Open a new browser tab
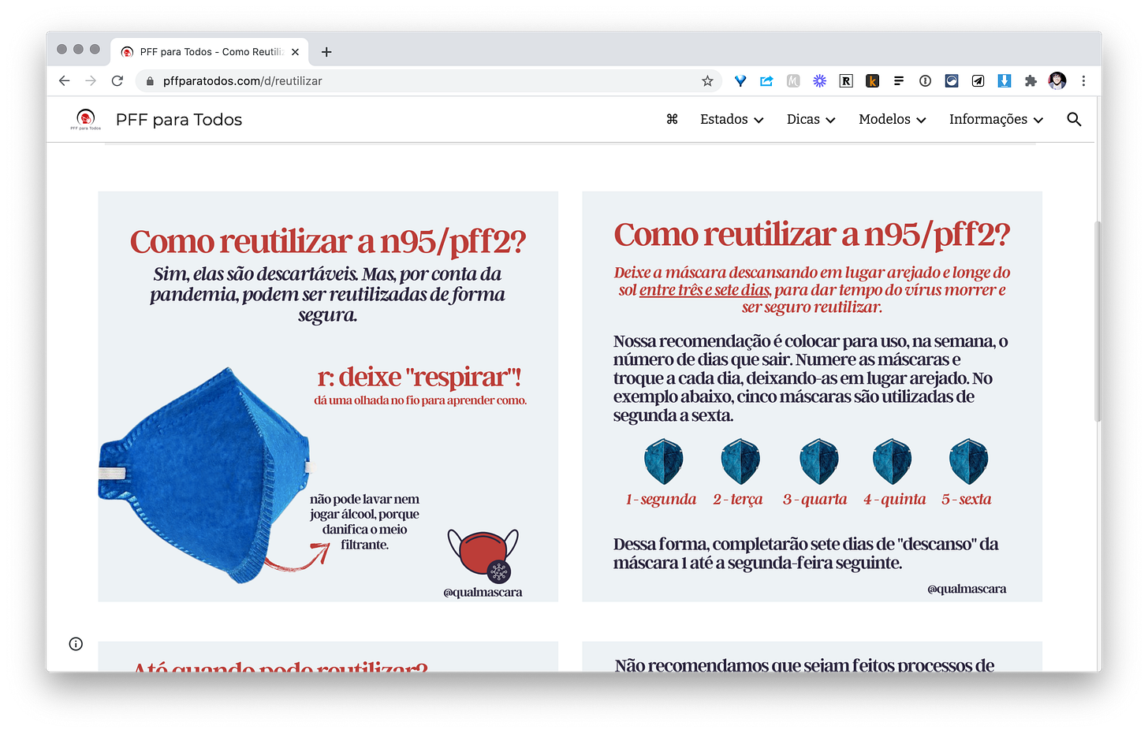 [x=326, y=52]
